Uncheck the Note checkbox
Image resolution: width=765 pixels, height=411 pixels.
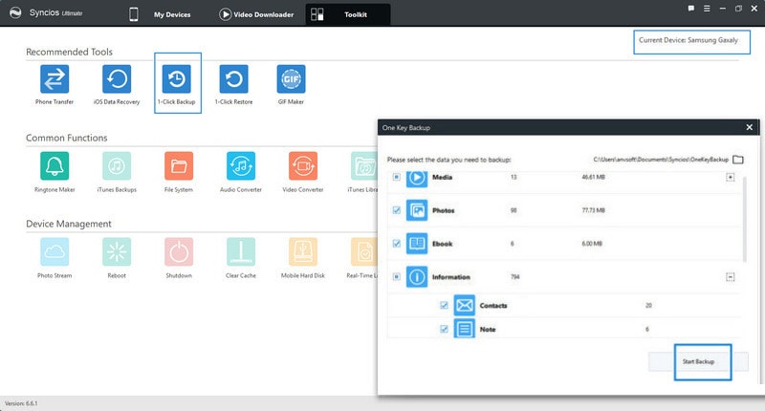(444, 329)
